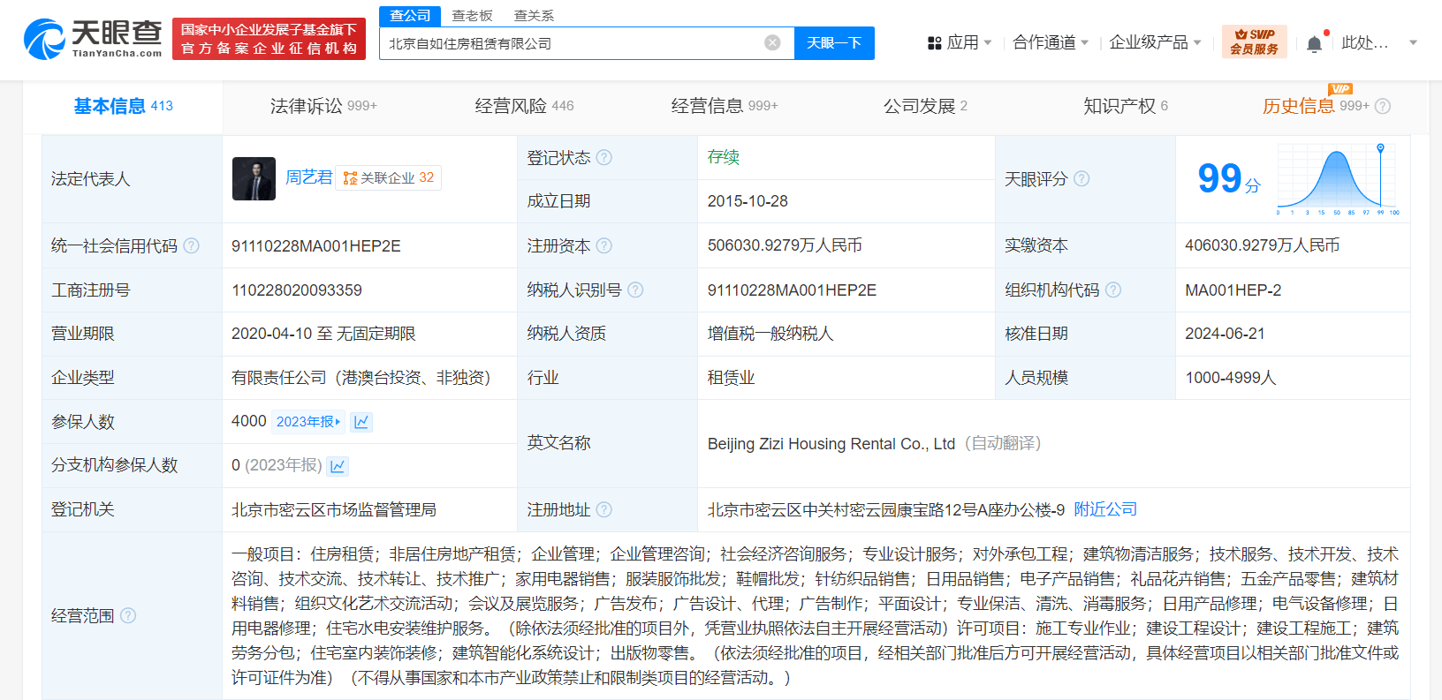The image size is (1442, 700).
Task: Click the registered capital 506030.9279万人民币
Action: [x=785, y=245]
